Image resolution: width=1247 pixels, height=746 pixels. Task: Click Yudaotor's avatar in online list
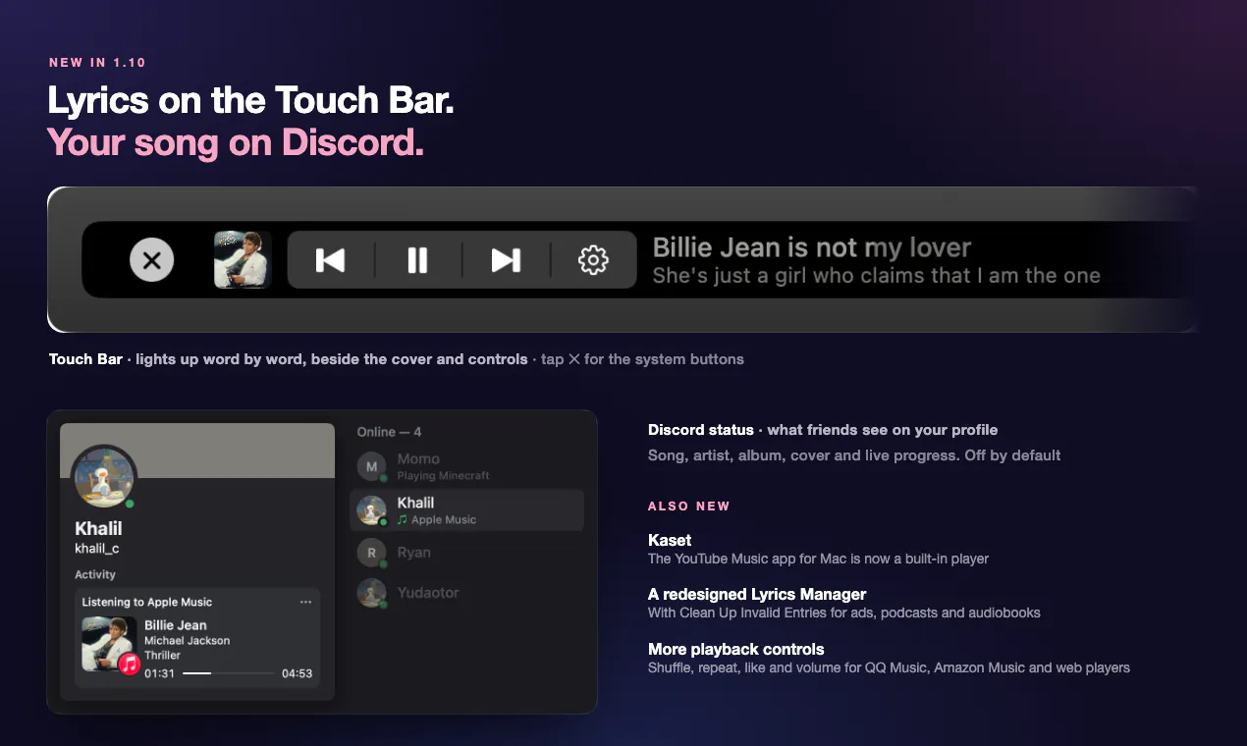click(x=371, y=593)
